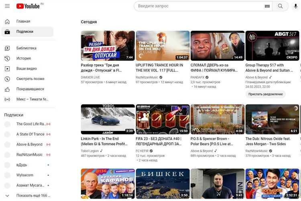This screenshot has height=201, width=301.
Task: Go to Ваши видео
Action: pyautogui.click(x=26, y=68)
